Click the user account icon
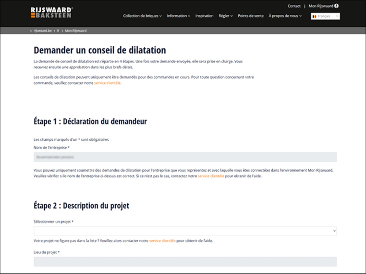 [x=336, y=6]
